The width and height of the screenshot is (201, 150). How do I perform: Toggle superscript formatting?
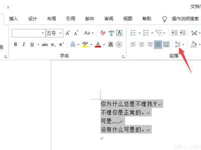(x=61, y=44)
